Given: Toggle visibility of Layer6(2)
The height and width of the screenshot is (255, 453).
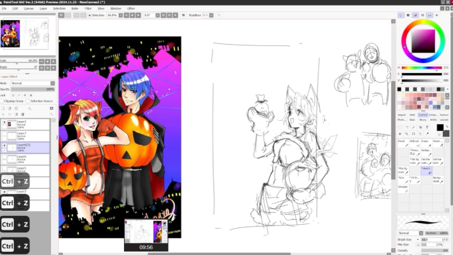Looking at the screenshot, I should [x=4, y=145].
